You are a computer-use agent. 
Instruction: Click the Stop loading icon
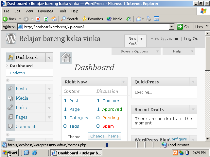coord(38,19)
